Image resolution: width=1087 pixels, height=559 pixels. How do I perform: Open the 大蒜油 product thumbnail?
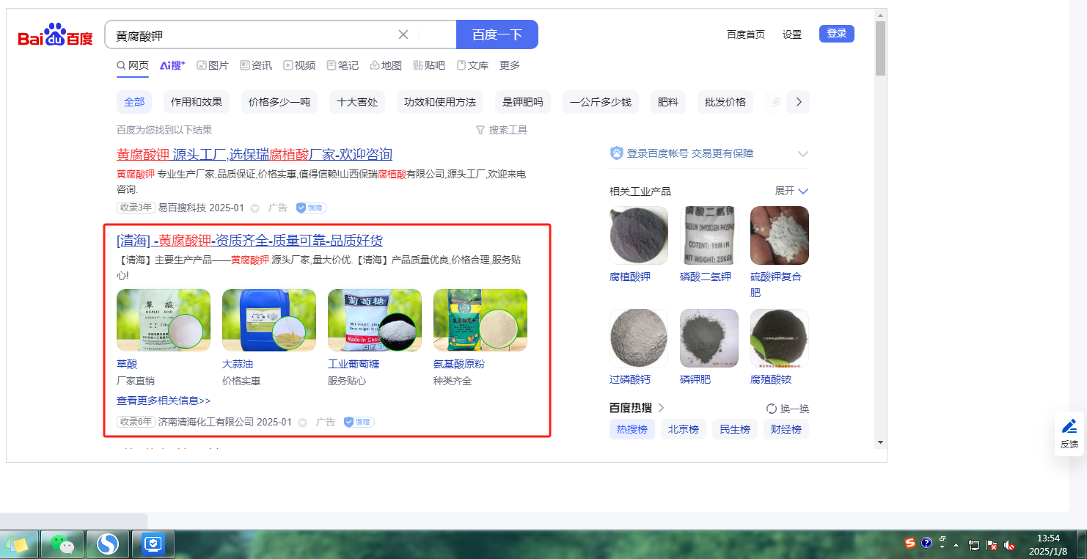click(x=269, y=321)
